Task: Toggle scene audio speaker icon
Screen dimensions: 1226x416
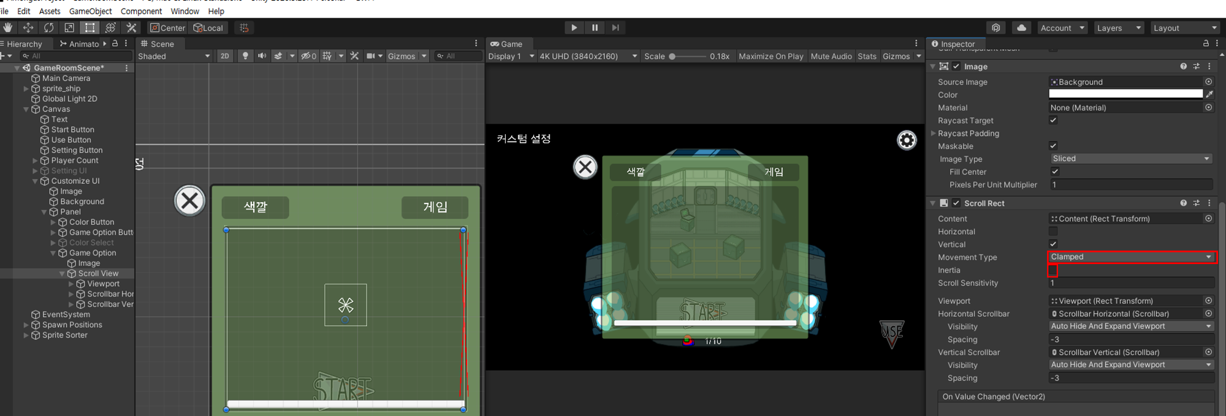Action: point(262,56)
